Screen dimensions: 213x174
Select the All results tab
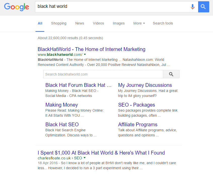pos(40,23)
